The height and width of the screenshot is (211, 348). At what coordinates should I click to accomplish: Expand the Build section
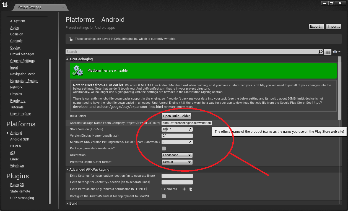(x=67, y=204)
